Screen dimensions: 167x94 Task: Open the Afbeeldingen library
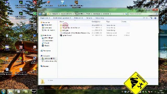tap(47, 38)
